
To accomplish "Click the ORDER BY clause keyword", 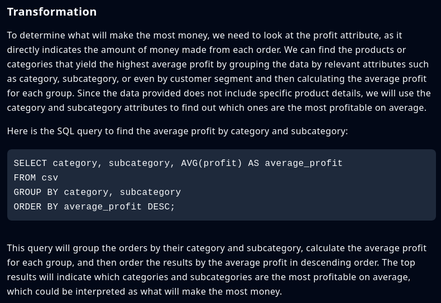I will 36,207.
